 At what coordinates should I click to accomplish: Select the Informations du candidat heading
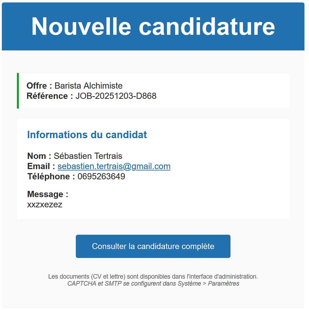click(87, 135)
